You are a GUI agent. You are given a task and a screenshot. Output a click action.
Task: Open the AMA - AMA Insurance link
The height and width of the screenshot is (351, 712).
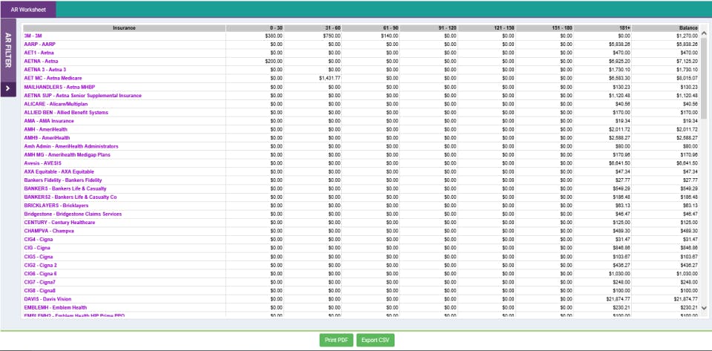pyautogui.click(x=49, y=121)
